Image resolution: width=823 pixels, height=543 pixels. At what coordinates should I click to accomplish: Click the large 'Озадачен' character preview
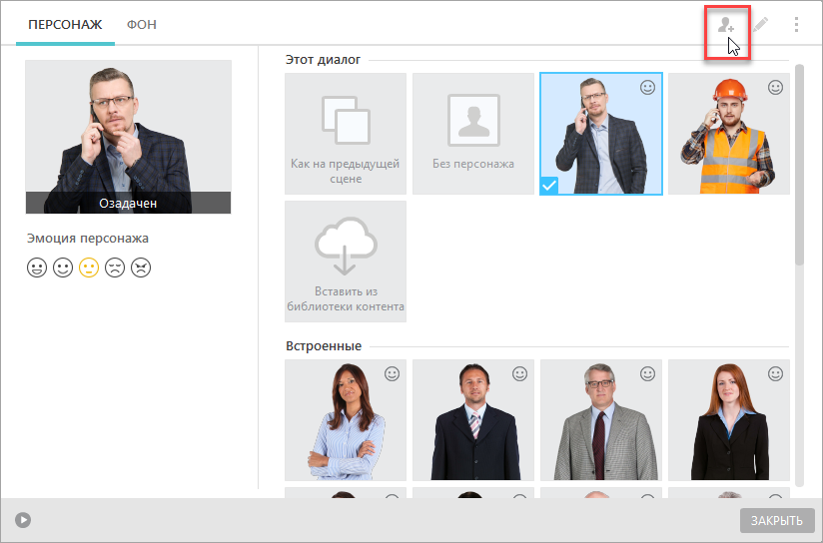128,137
